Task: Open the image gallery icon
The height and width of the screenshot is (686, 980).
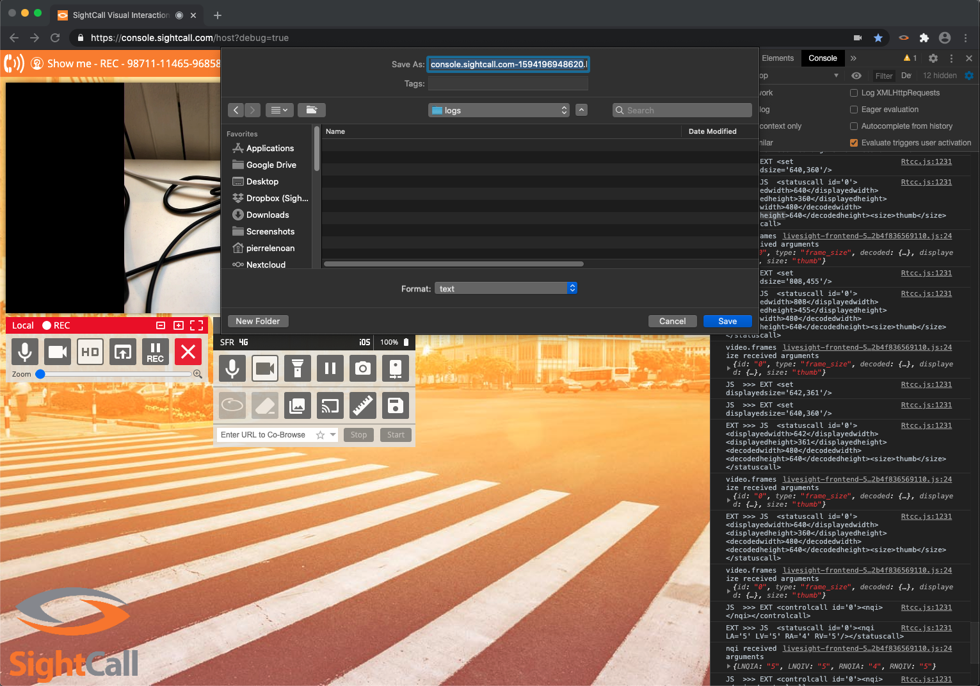Action: [298, 405]
